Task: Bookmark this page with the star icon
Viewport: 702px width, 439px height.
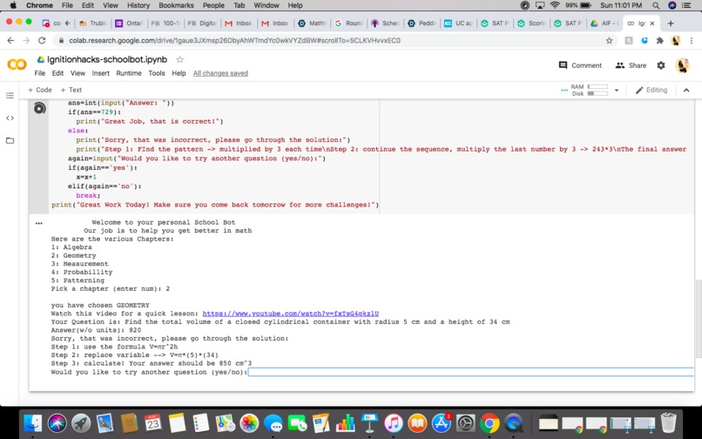Action: tap(609, 40)
